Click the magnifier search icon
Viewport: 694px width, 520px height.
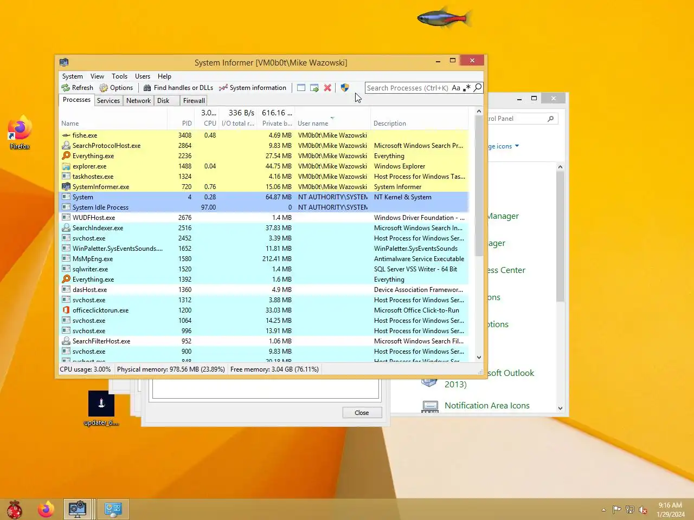click(x=478, y=88)
